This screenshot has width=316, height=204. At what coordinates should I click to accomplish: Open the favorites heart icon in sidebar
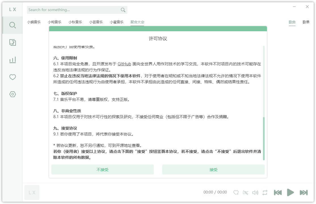pos(12,77)
